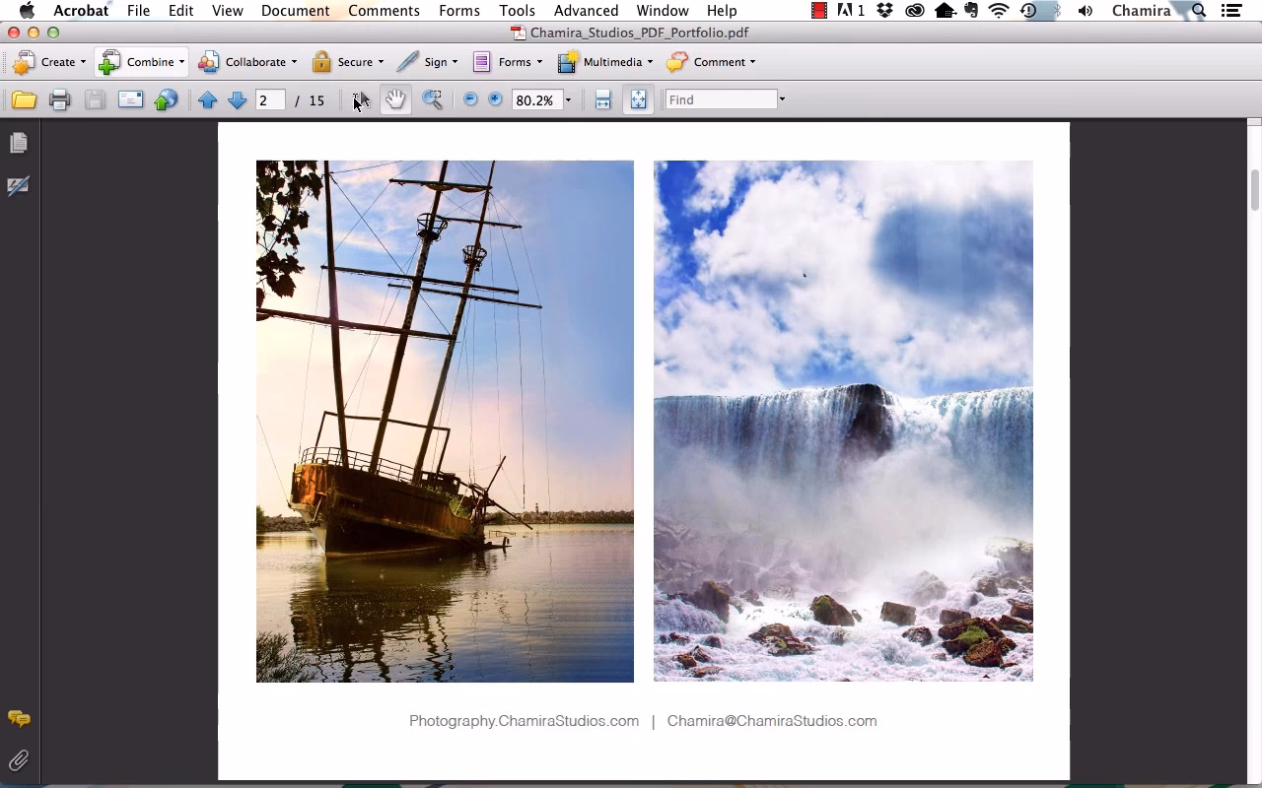Open the Attachments panel with the paperclip icon
The width and height of the screenshot is (1262, 788).
(x=18, y=759)
